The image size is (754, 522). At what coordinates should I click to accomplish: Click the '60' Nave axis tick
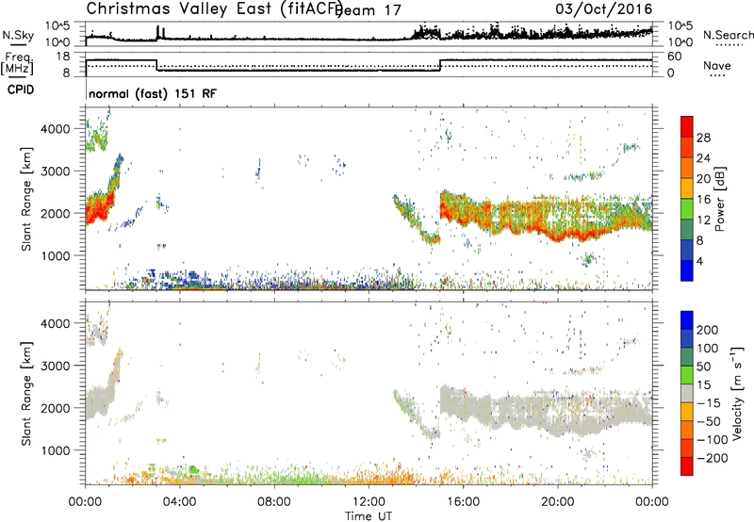click(675, 57)
